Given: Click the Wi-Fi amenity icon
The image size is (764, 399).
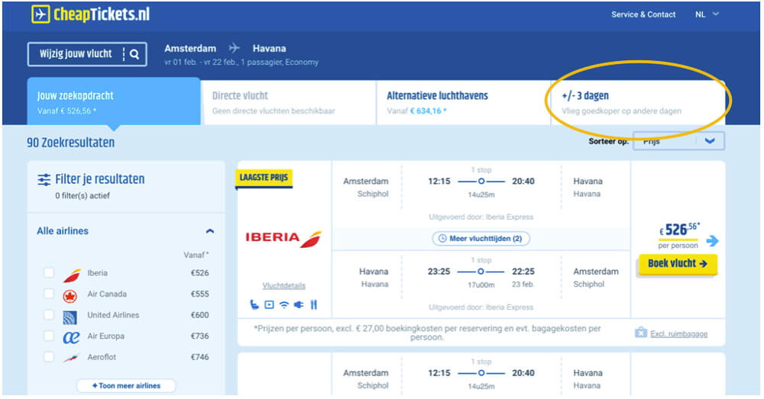Looking at the screenshot, I should coord(284,304).
